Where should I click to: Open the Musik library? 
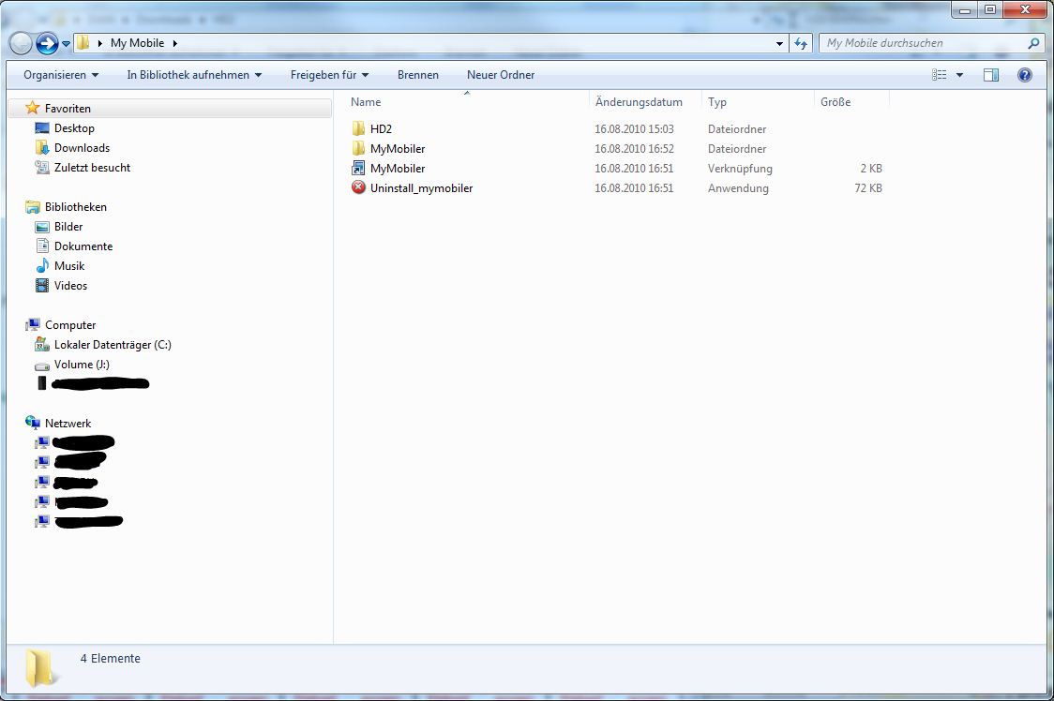[x=69, y=265]
